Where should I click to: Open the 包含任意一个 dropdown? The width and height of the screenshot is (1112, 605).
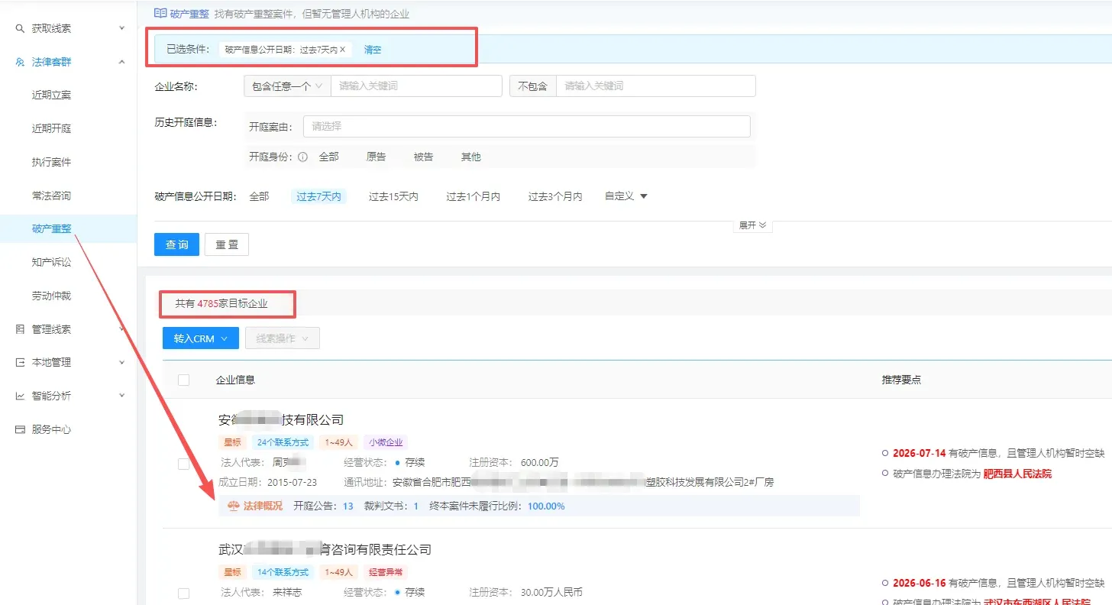coord(287,86)
